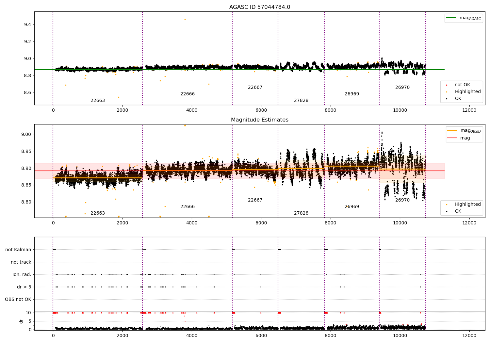Click the 8.6 y-axis tick in top plot

pos(27,92)
